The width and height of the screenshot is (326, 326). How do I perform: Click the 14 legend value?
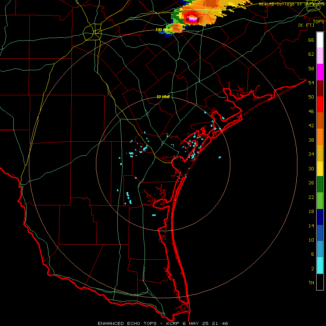(311, 226)
